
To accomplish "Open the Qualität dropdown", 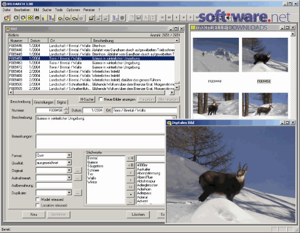I will click(x=69, y=163).
